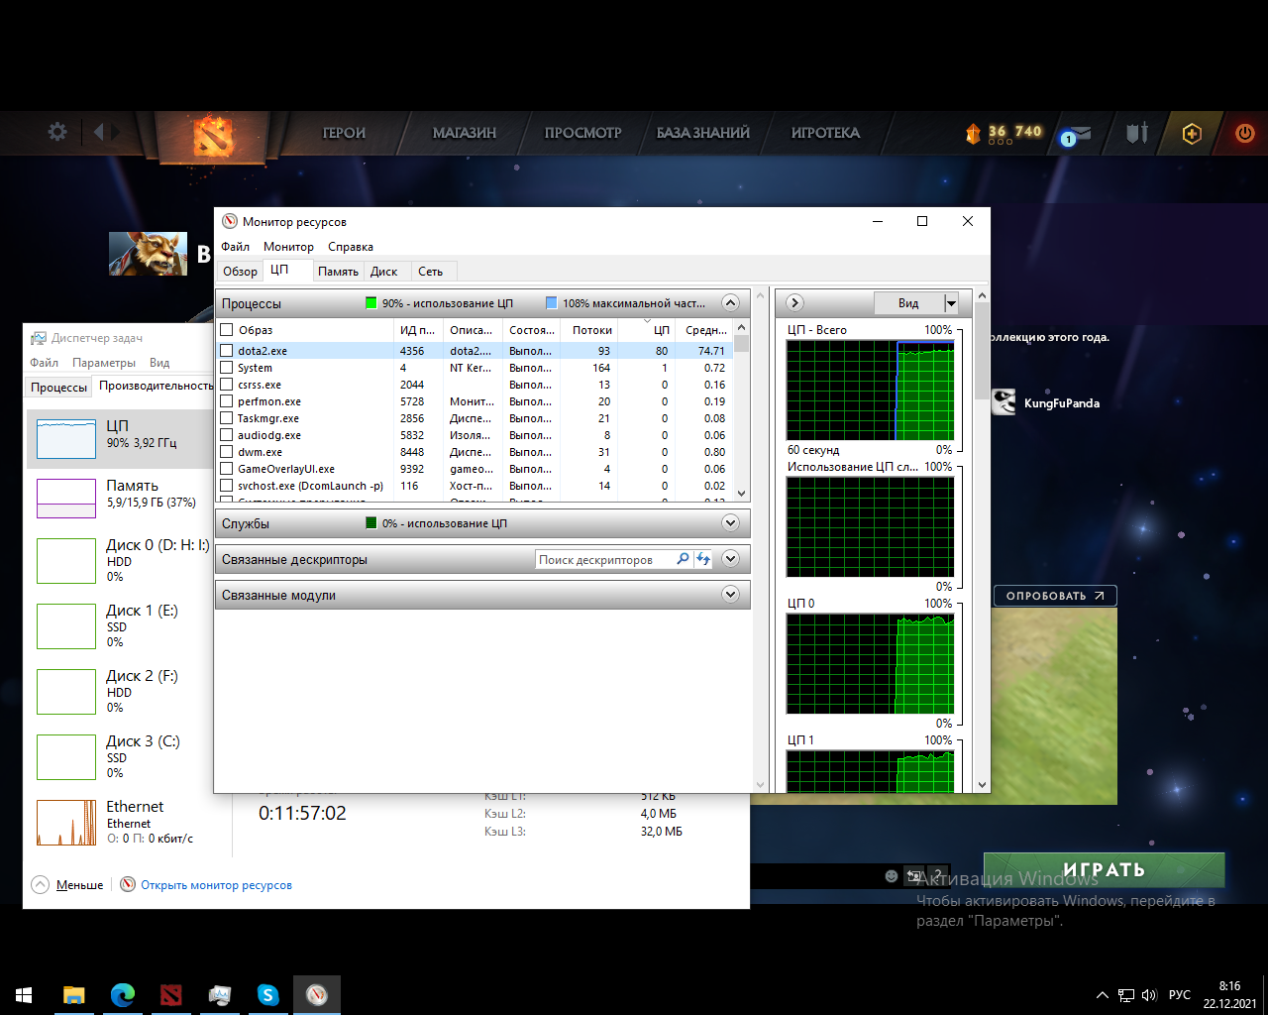1268x1015 pixels.
Task: Launch Microsoft Edge from the taskbar
Action: pyautogui.click(x=123, y=995)
